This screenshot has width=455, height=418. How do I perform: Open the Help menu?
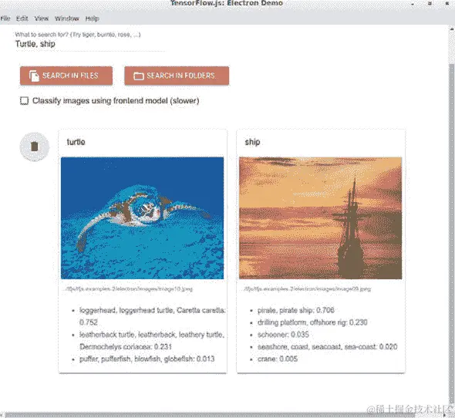click(x=93, y=19)
